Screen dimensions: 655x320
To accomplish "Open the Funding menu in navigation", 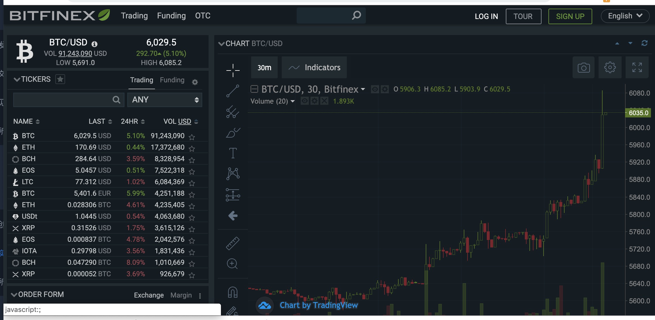I will (171, 16).
